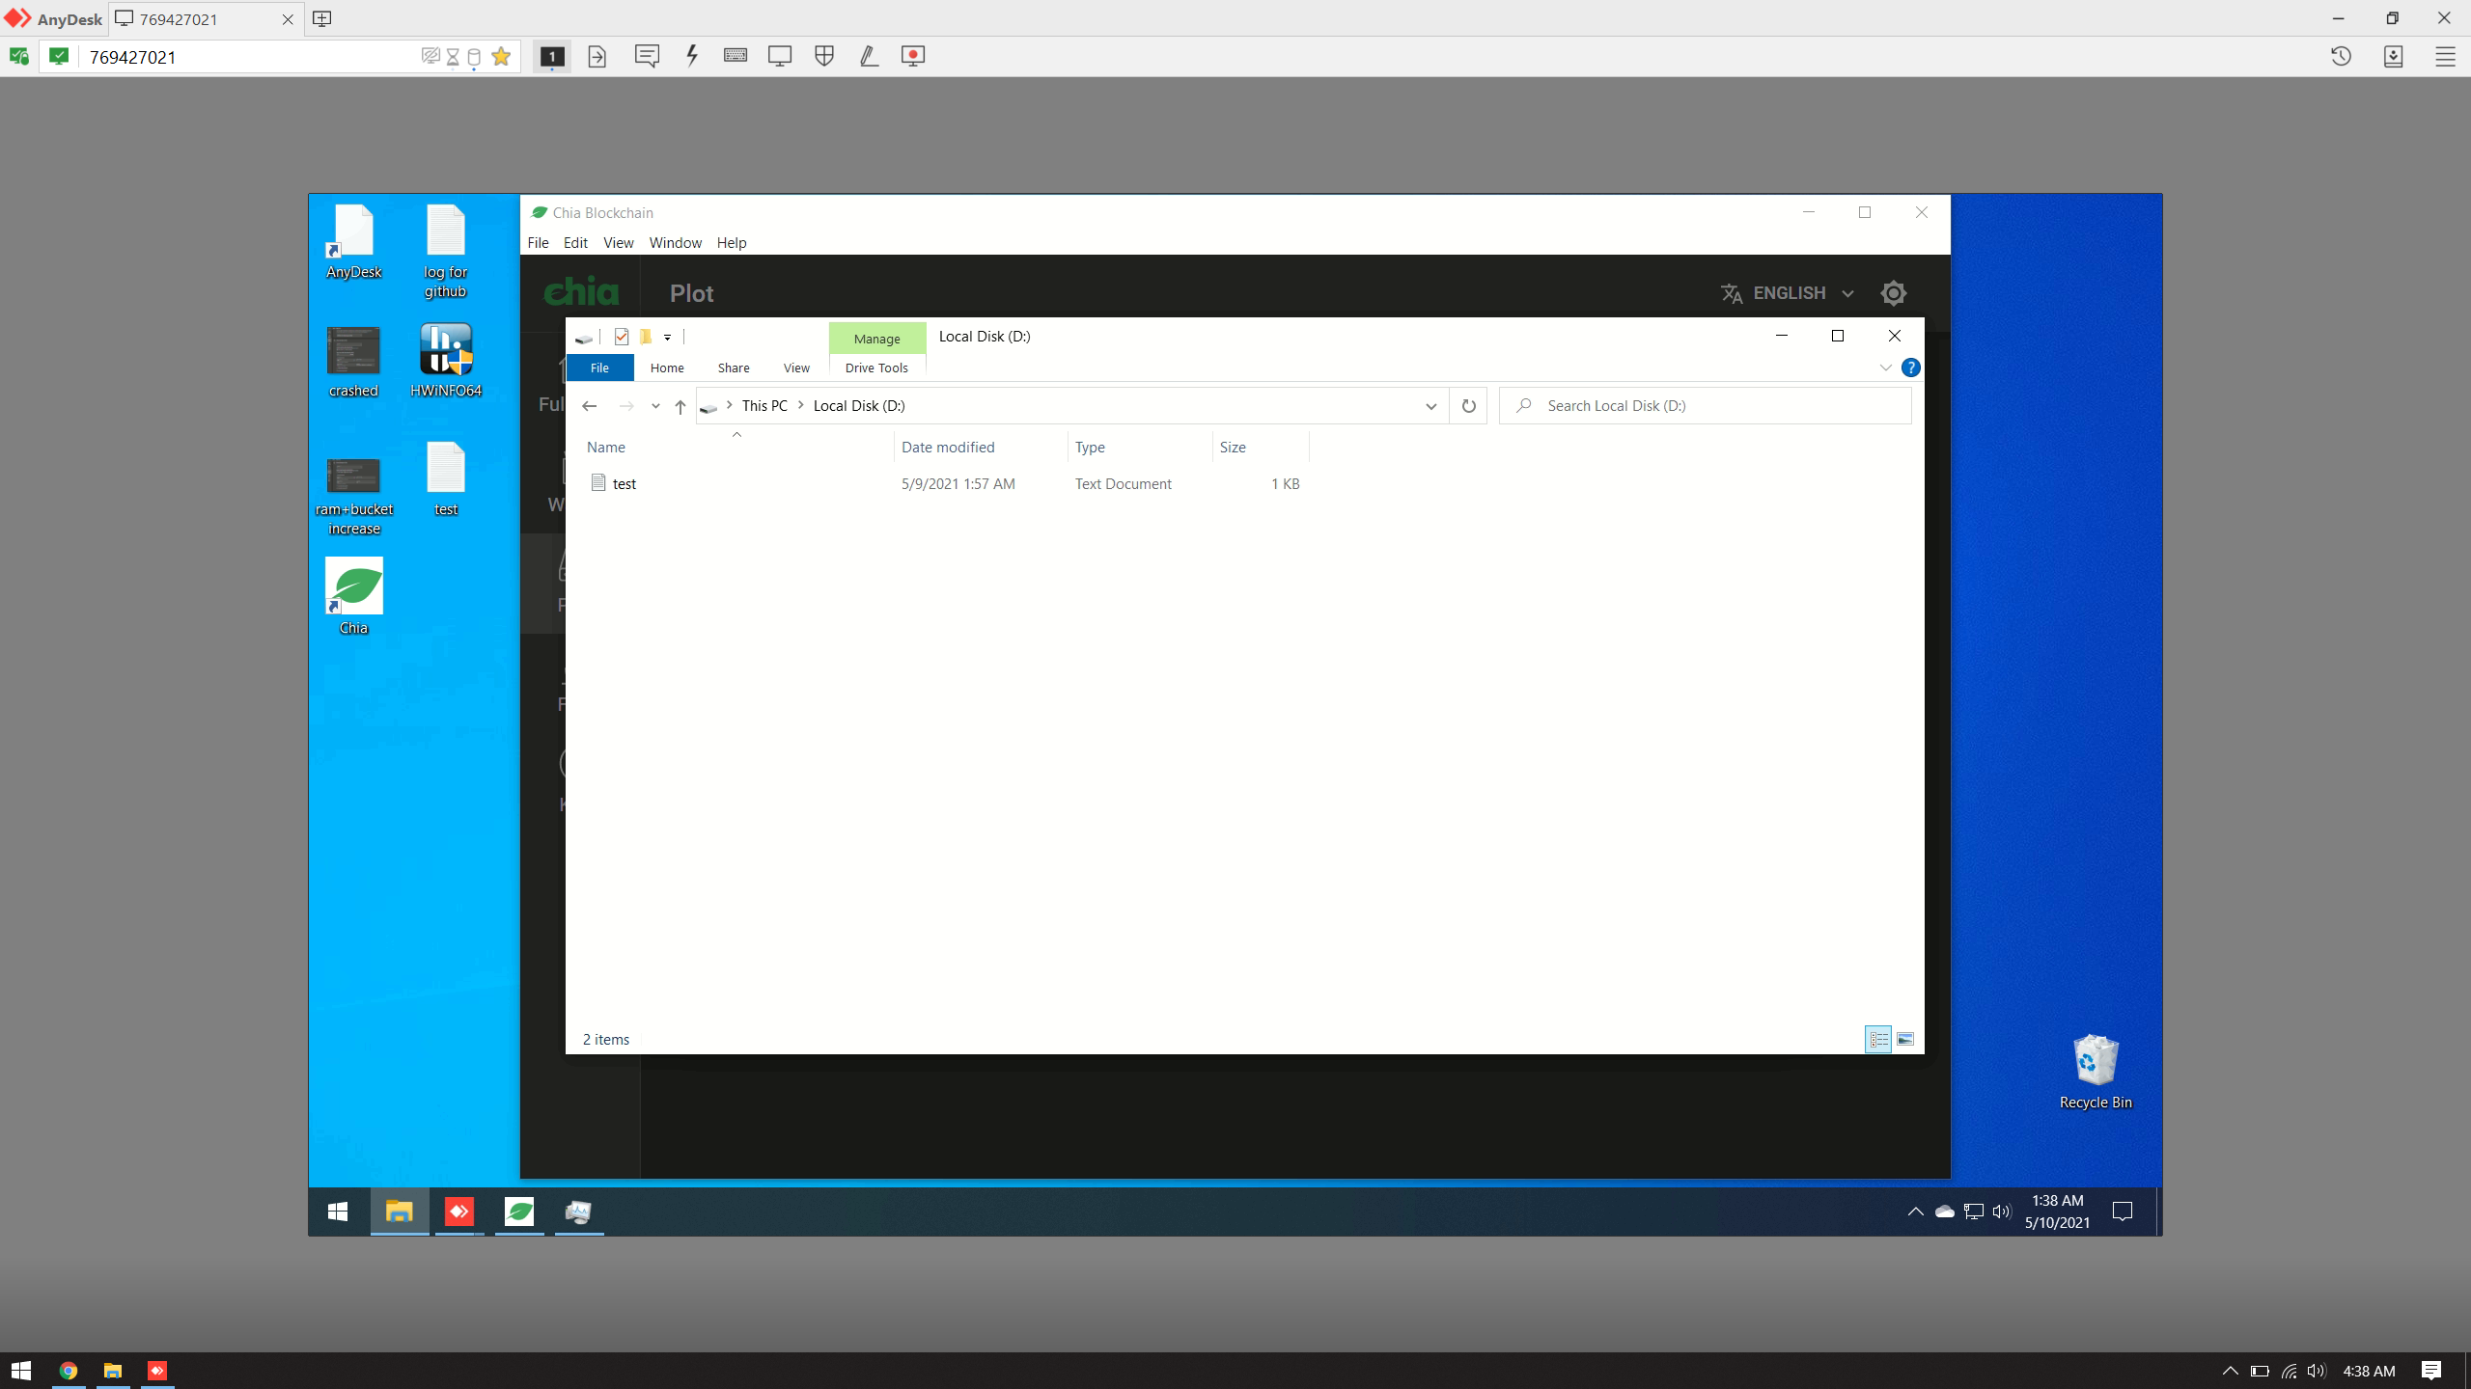Image resolution: width=2471 pixels, height=1389 pixels.
Task: Open AnyDesk file transfer icon
Action: 597,56
